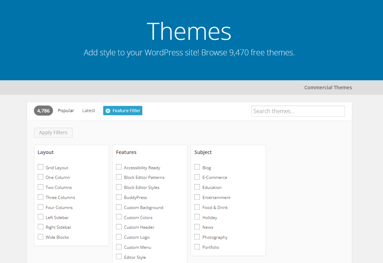Check the Left Sidebar layout option

click(x=40, y=217)
